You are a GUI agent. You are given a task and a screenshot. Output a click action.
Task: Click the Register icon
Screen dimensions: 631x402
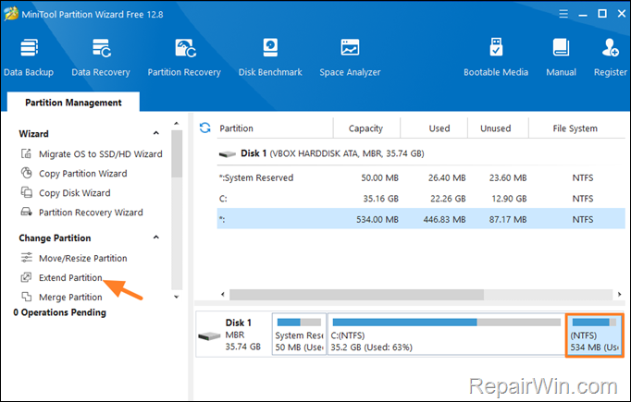[611, 56]
